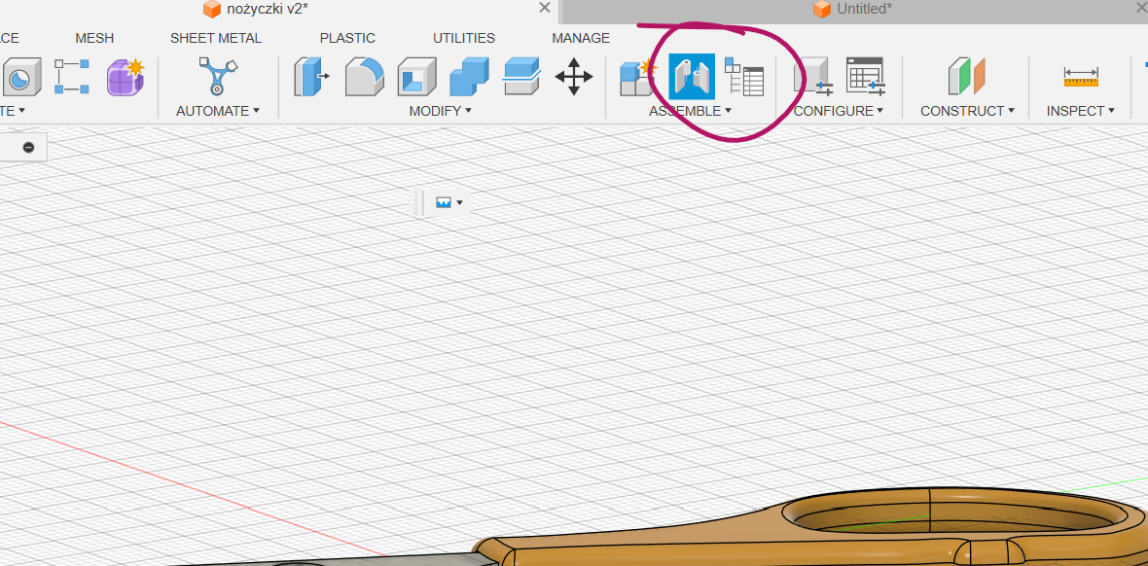The image size is (1148, 566).
Task: Open the MANAGE ribbon tab
Action: click(x=582, y=38)
